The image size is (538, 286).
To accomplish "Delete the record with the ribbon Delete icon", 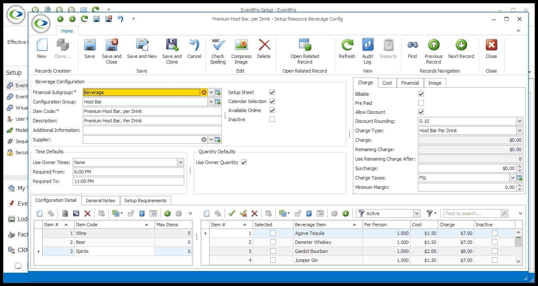I will 264,45.
